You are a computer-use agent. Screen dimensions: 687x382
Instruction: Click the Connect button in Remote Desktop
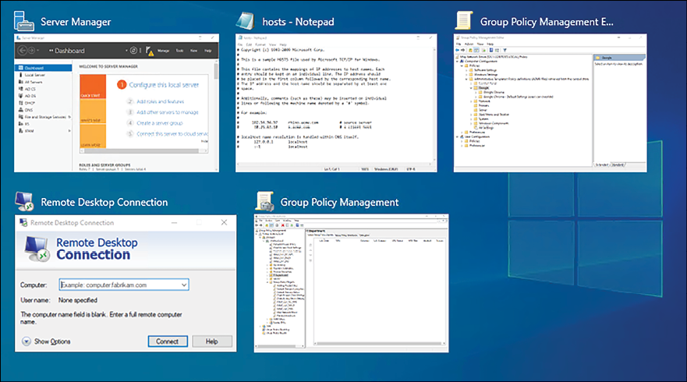tap(168, 341)
